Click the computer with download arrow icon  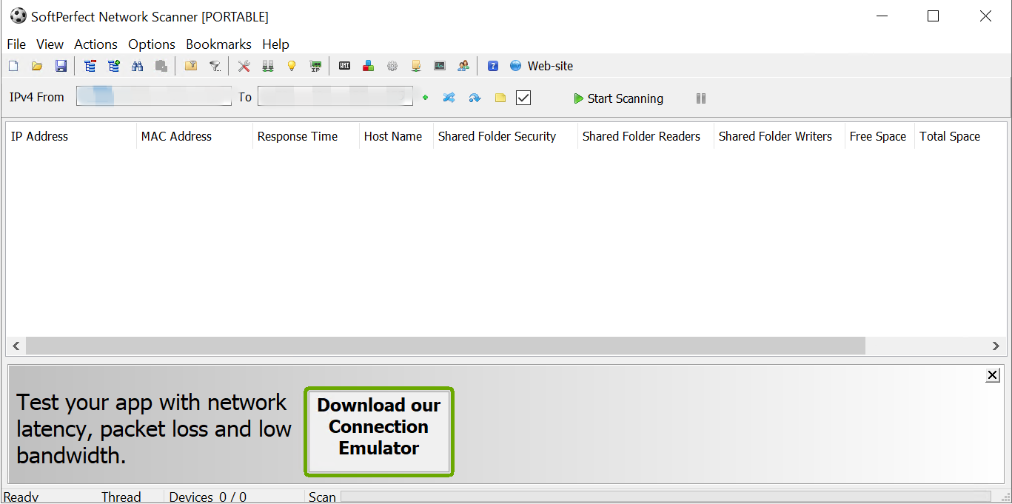tap(416, 66)
